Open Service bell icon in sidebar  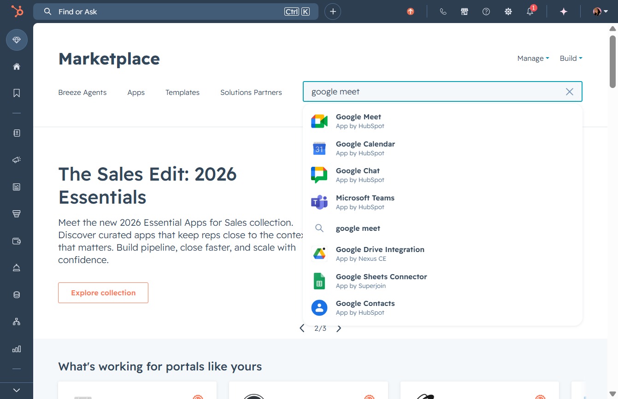17,268
